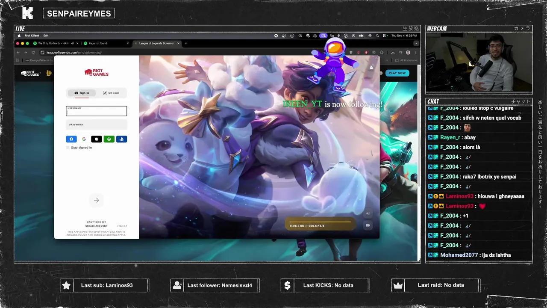Click the download progress bar
The height and width of the screenshot is (308, 547).
[320, 222]
